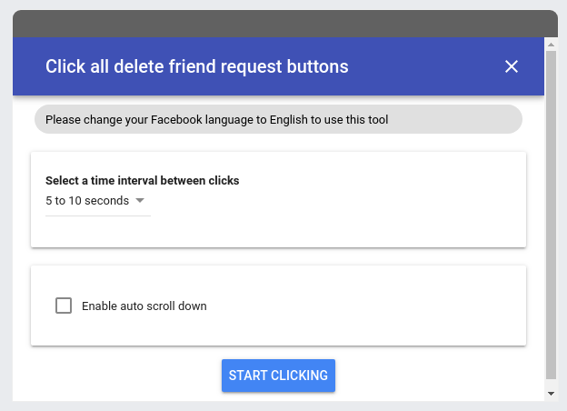Screen dimensions: 567x411
Task: Click the "Enable auto scroll down" label
Action: point(144,306)
